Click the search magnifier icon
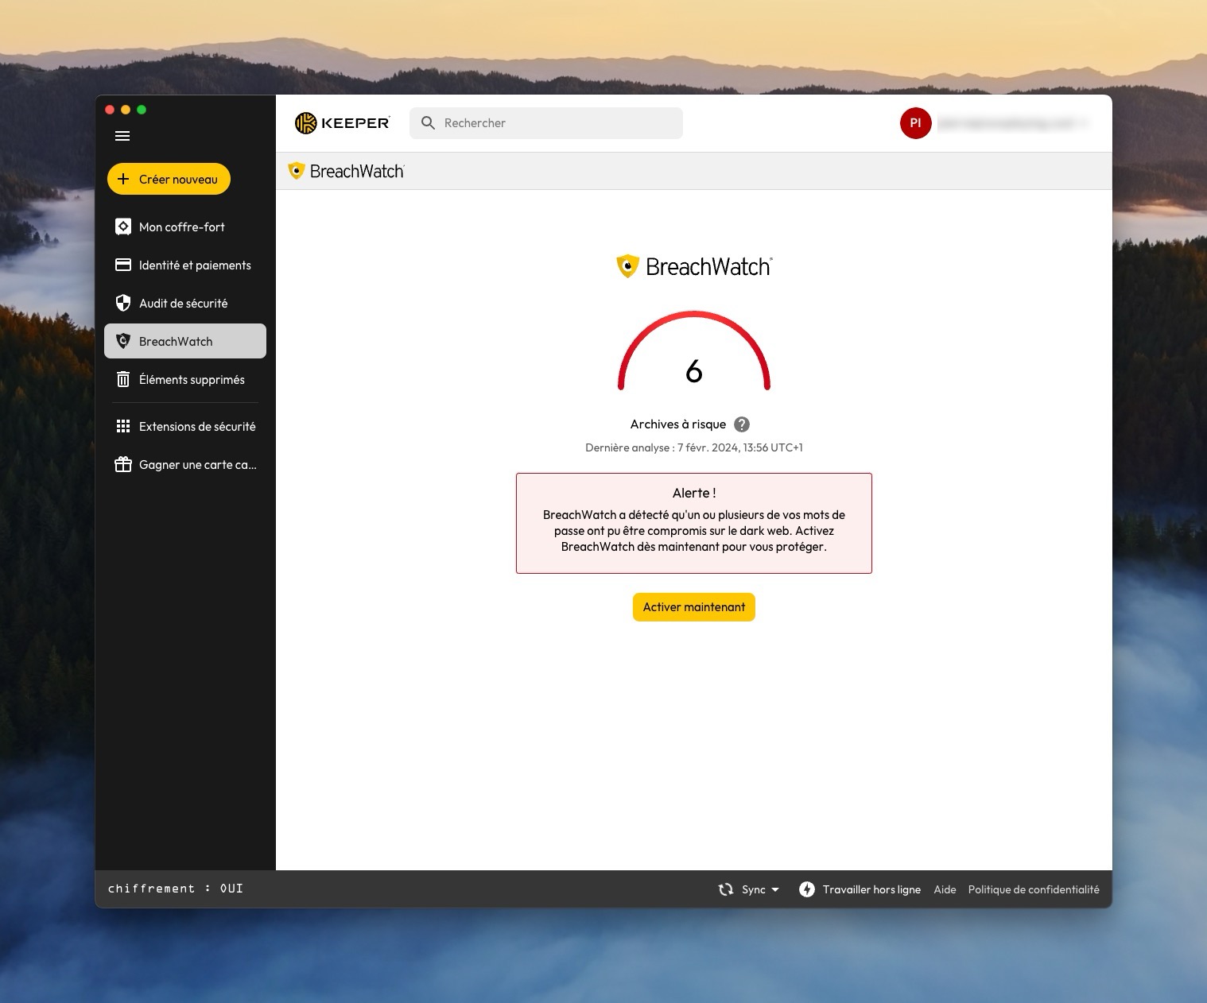Image resolution: width=1207 pixels, height=1003 pixels. click(428, 123)
